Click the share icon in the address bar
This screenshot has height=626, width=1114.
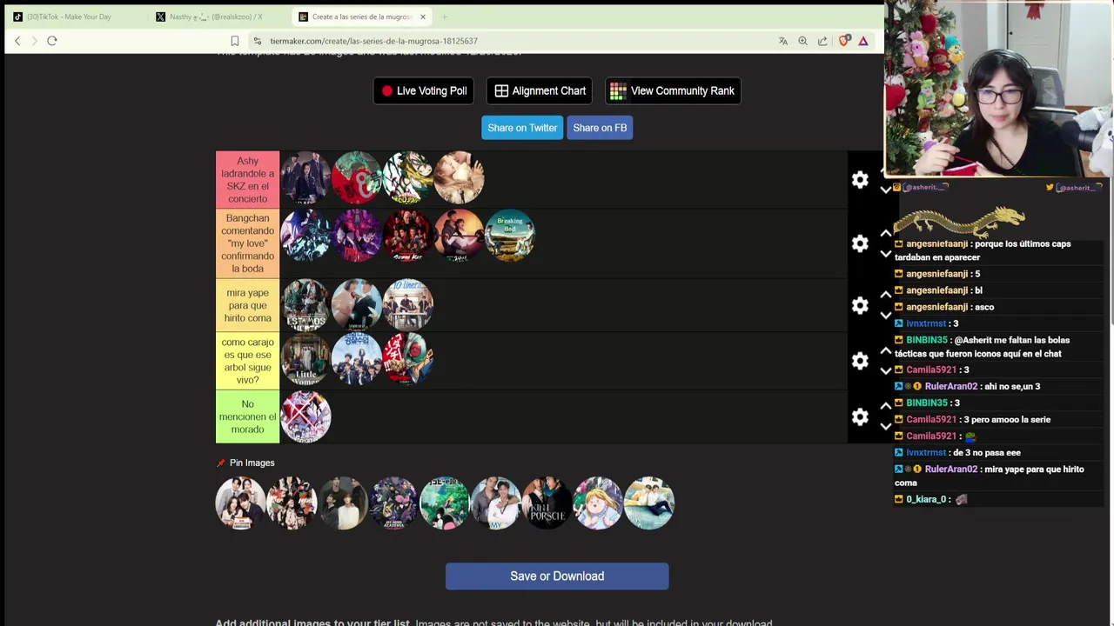(822, 41)
